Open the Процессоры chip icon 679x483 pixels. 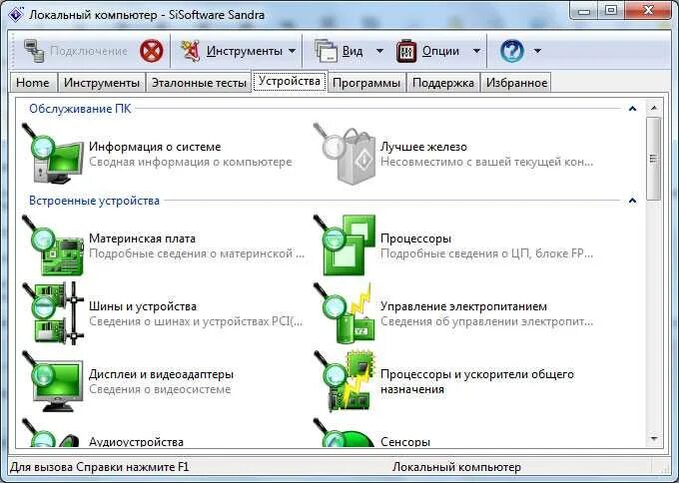[x=344, y=245]
